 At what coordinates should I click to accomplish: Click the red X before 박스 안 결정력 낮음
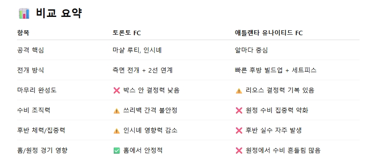tap(116, 90)
